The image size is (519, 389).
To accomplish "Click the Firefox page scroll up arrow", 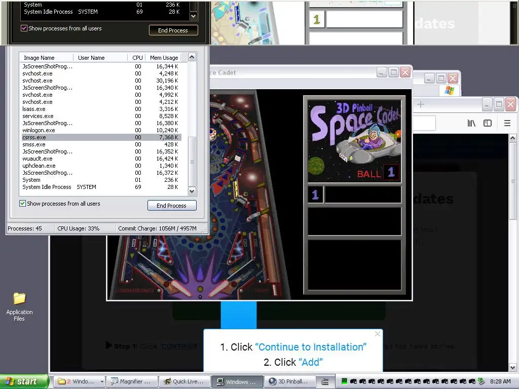I will (x=512, y=138).
